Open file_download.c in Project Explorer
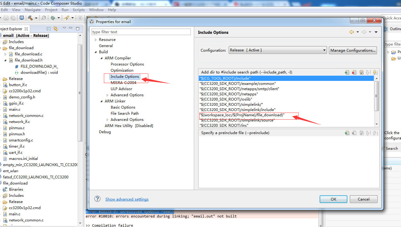This screenshot has width=401, height=227. pos(28,54)
